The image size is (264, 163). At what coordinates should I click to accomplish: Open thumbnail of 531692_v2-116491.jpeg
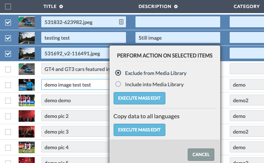(27, 53)
